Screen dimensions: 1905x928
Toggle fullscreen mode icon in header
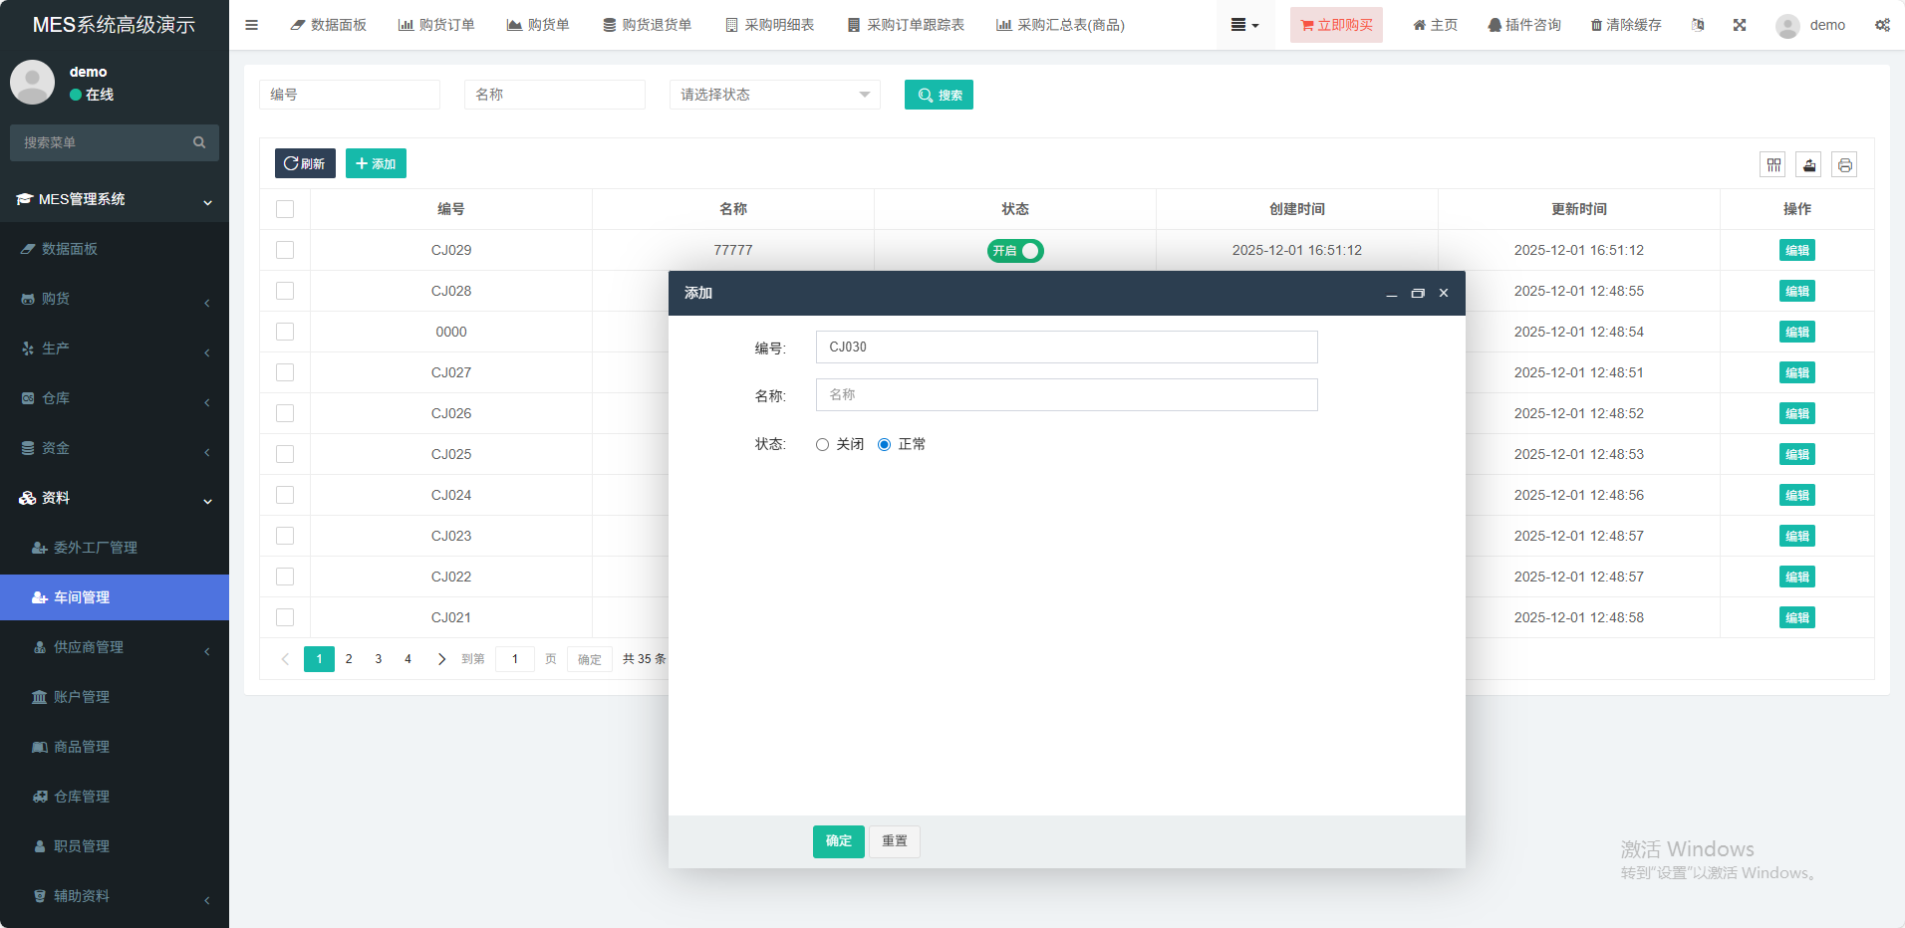1740,25
